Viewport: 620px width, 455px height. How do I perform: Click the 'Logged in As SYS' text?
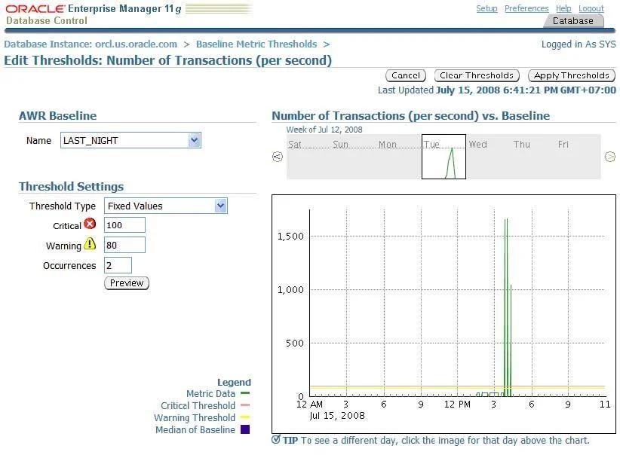point(579,44)
